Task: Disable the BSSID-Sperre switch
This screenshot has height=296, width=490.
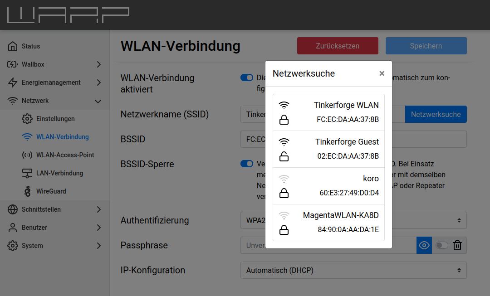Action: (x=247, y=164)
